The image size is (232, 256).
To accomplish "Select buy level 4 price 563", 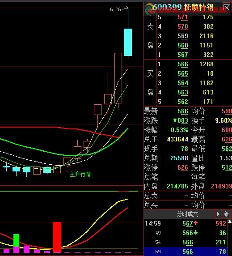I will click(x=183, y=92).
